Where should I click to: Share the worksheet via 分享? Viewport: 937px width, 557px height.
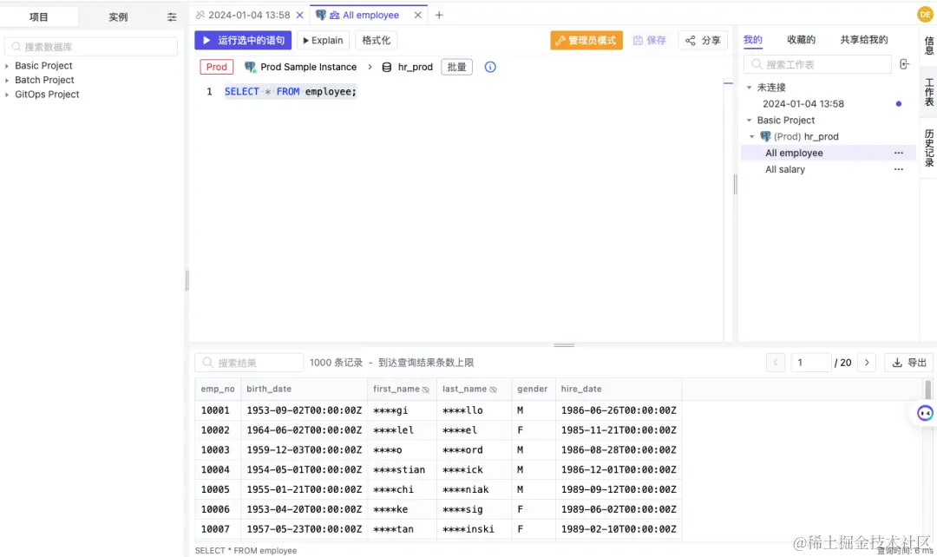pyautogui.click(x=703, y=40)
